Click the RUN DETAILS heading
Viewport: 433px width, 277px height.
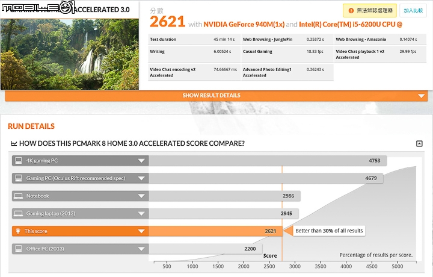pyautogui.click(x=31, y=126)
